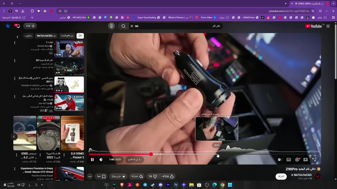Open Joe HaTTab Everest video thumbnail

69,103
